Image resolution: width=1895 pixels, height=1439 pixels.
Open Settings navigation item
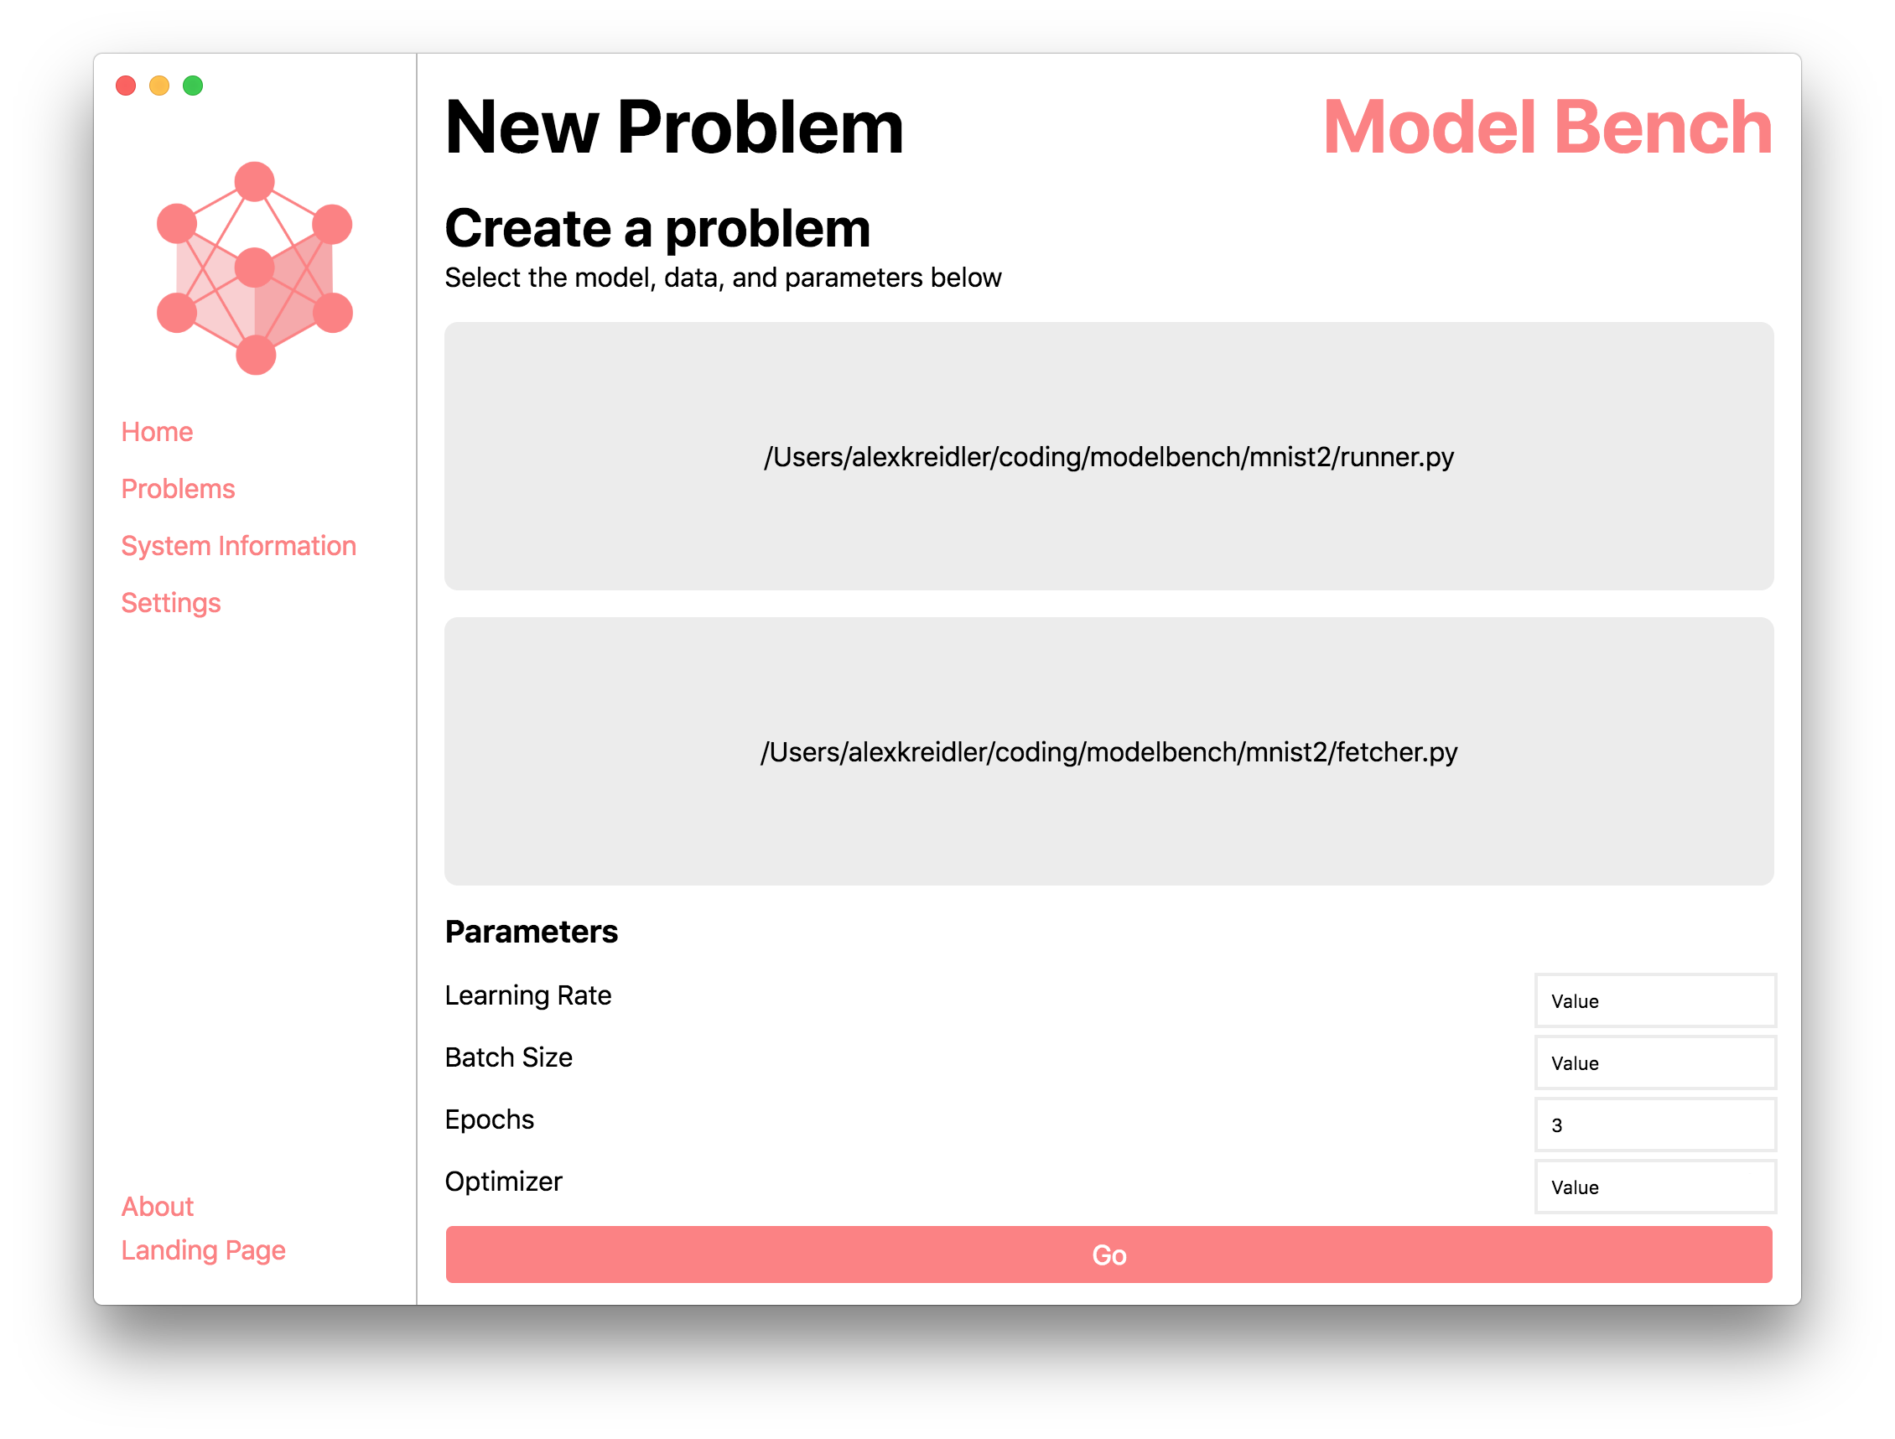click(x=171, y=601)
